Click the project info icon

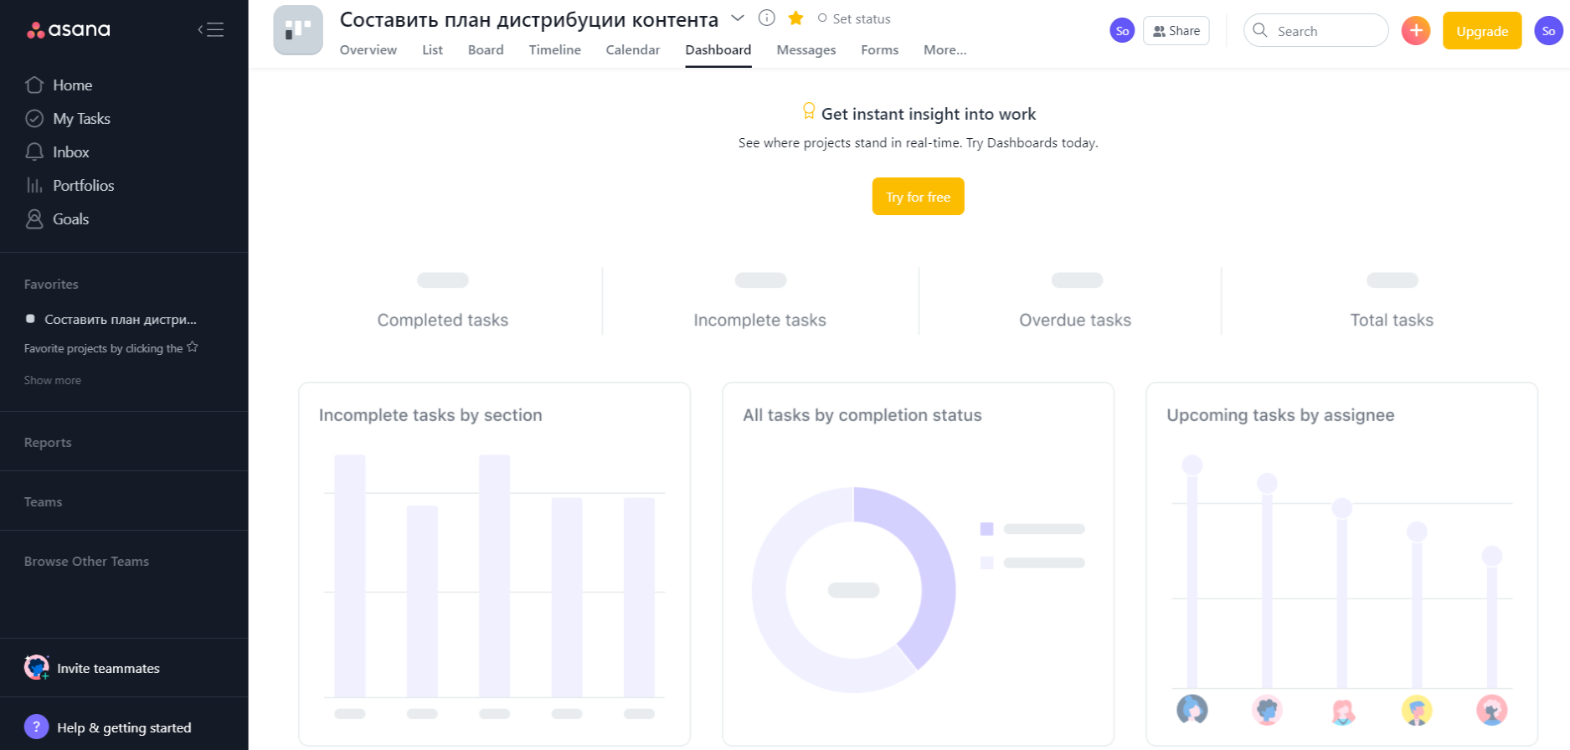(x=766, y=18)
